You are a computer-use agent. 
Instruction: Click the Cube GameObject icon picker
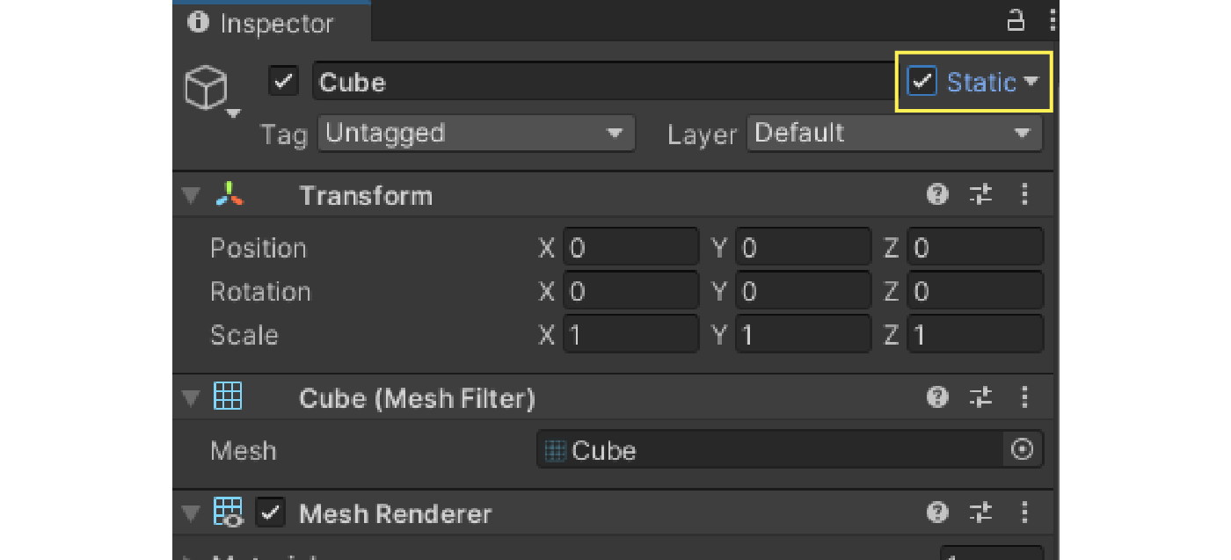pos(208,91)
